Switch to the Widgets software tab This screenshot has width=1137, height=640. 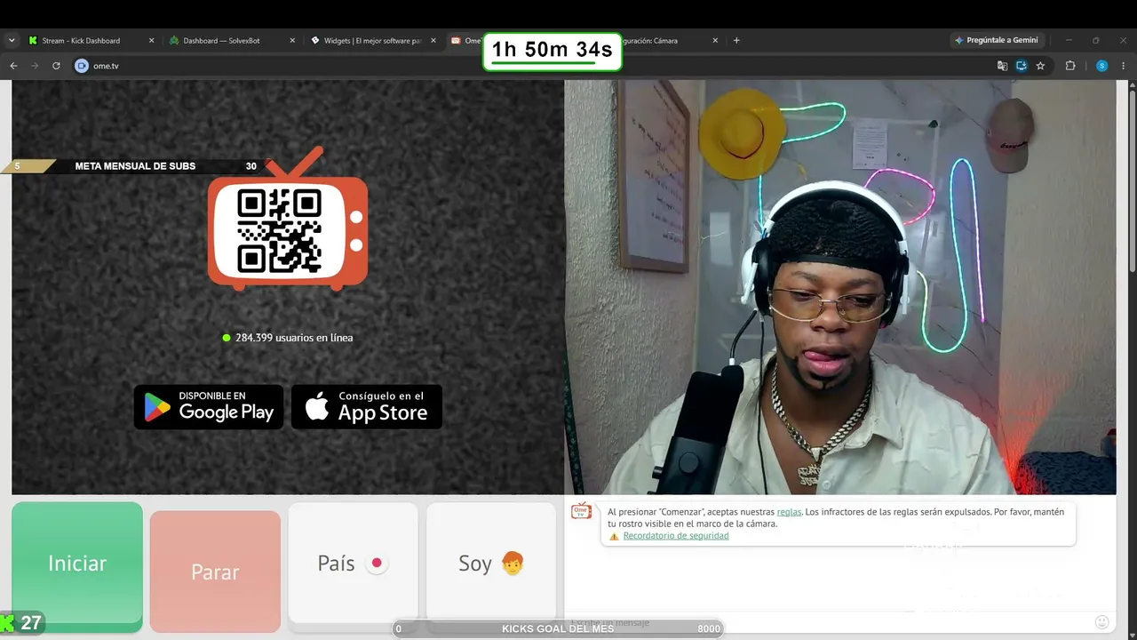pos(373,40)
